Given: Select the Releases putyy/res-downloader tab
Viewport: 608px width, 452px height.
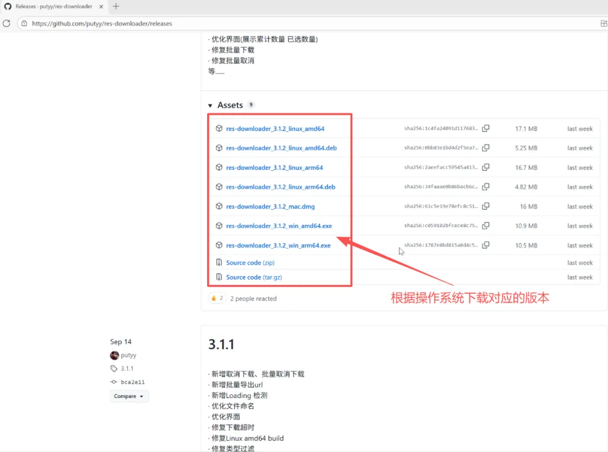Looking at the screenshot, I should 54,7.
